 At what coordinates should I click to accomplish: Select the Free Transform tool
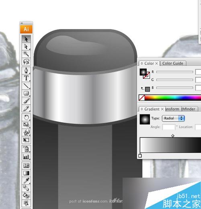tap(26, 140)
